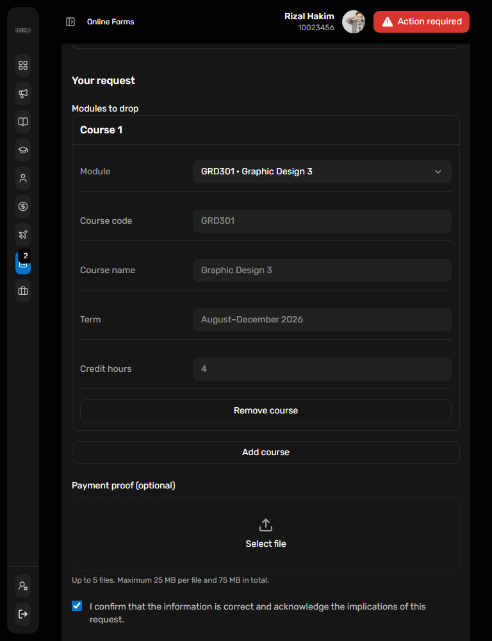The height and width of the screenshot is (641, 492).
Task: Open account settings user-gear icon
Action: coord(23,586)
